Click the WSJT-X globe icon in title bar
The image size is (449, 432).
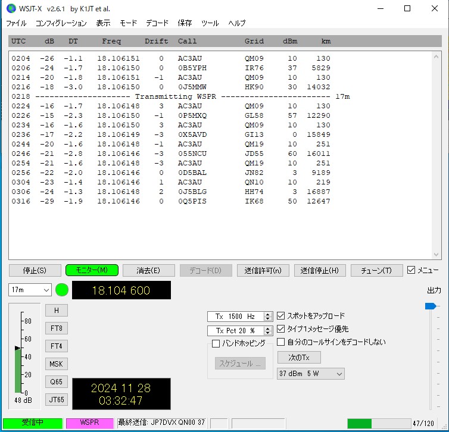pyautogui.click(x=11, y=8)
